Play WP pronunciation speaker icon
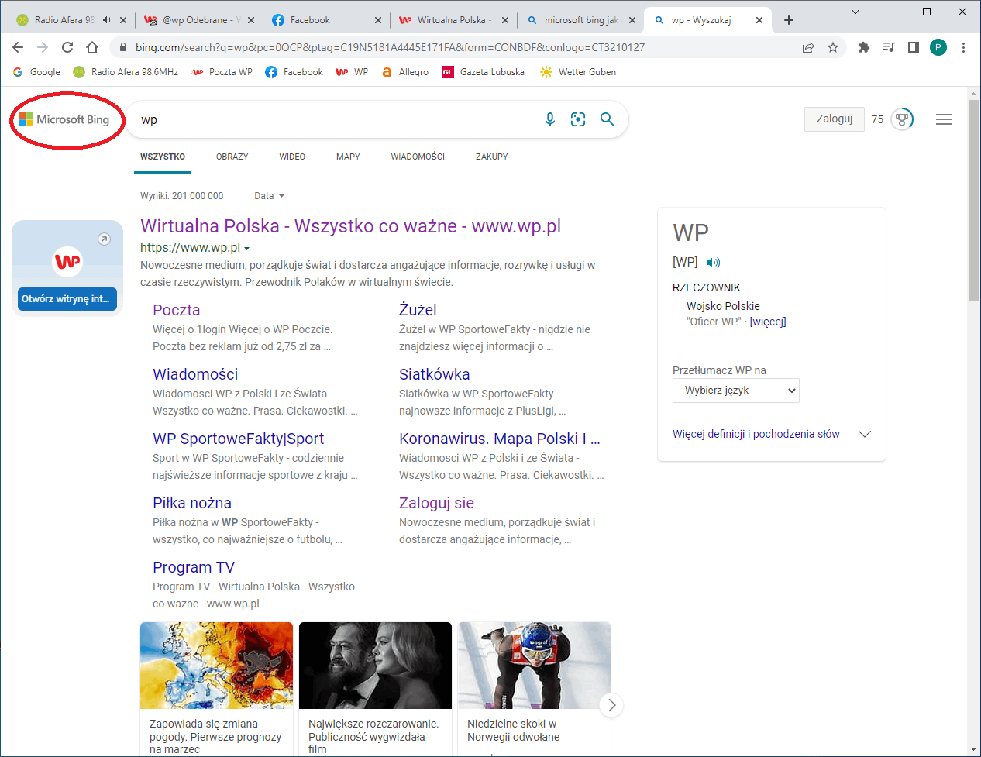 coord(714,263)
